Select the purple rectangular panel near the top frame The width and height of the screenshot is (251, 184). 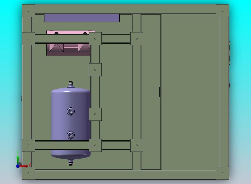click(82, 18)
